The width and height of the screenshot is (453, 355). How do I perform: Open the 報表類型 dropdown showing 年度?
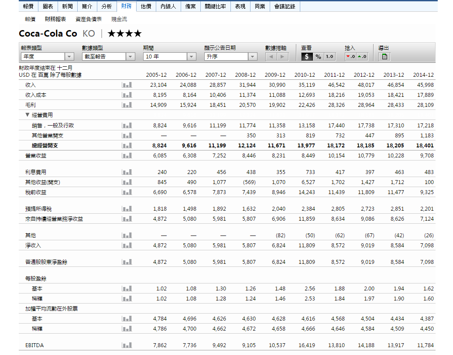click(48, 57)
